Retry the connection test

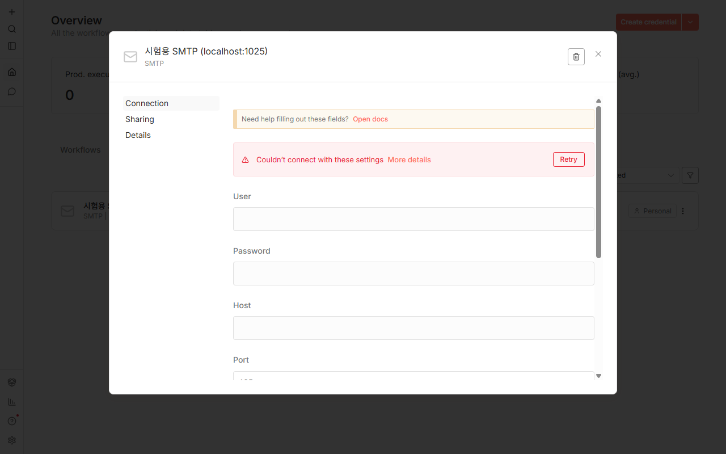click(568, 159)
